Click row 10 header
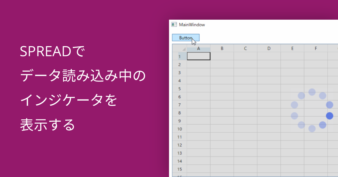The width and height of the screenshot is (338, 177). pyautogui.click(x=179, y=129)
